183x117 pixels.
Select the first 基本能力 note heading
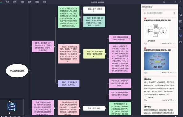coord(148,79)
